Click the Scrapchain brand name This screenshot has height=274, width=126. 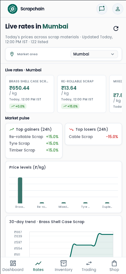click(x=32, y=9)
